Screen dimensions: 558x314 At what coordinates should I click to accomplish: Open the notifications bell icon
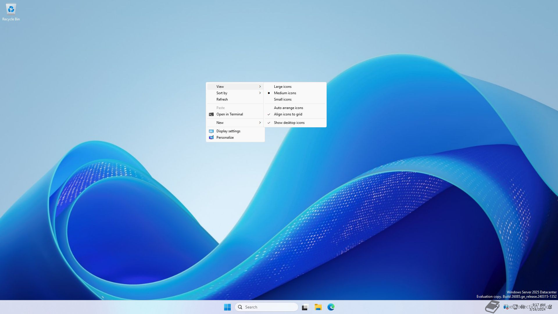tap(550, 307)
